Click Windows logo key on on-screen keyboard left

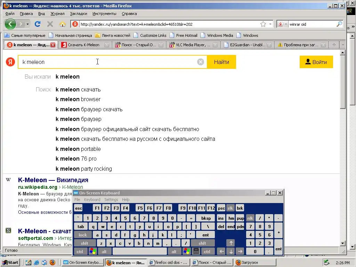pos(93,252)
